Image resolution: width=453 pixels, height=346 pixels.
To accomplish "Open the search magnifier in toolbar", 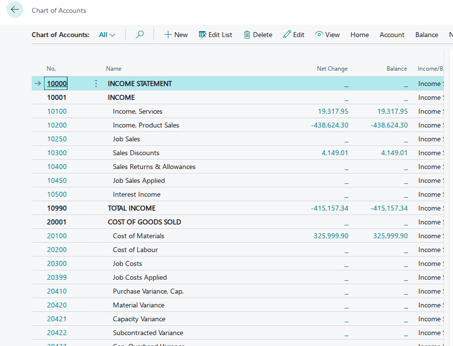I will [140, 35].
